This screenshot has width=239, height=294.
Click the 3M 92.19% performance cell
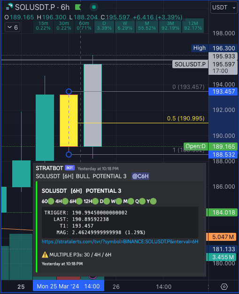(x=170, y=26)
